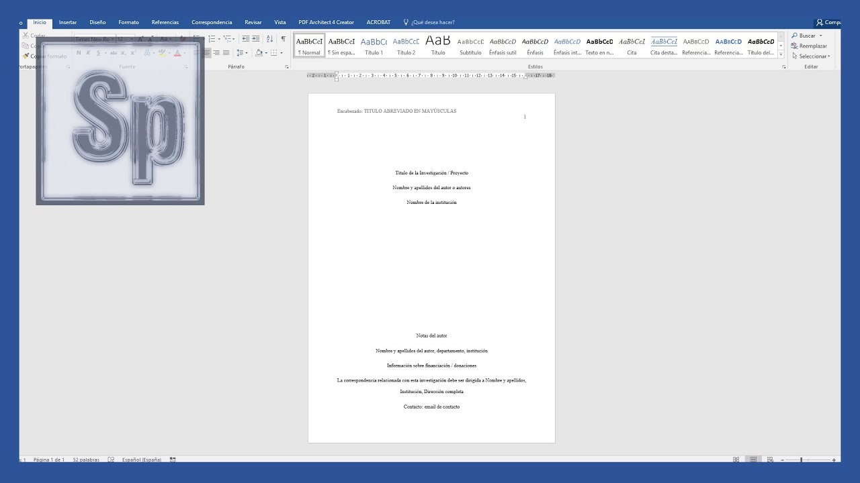Click the ¿Qué desea hacer? search box

click(x=429, y=22)
